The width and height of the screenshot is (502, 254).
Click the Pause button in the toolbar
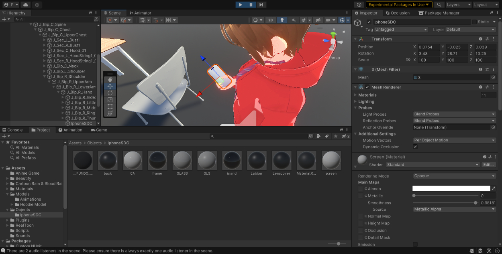coord(251,5)
